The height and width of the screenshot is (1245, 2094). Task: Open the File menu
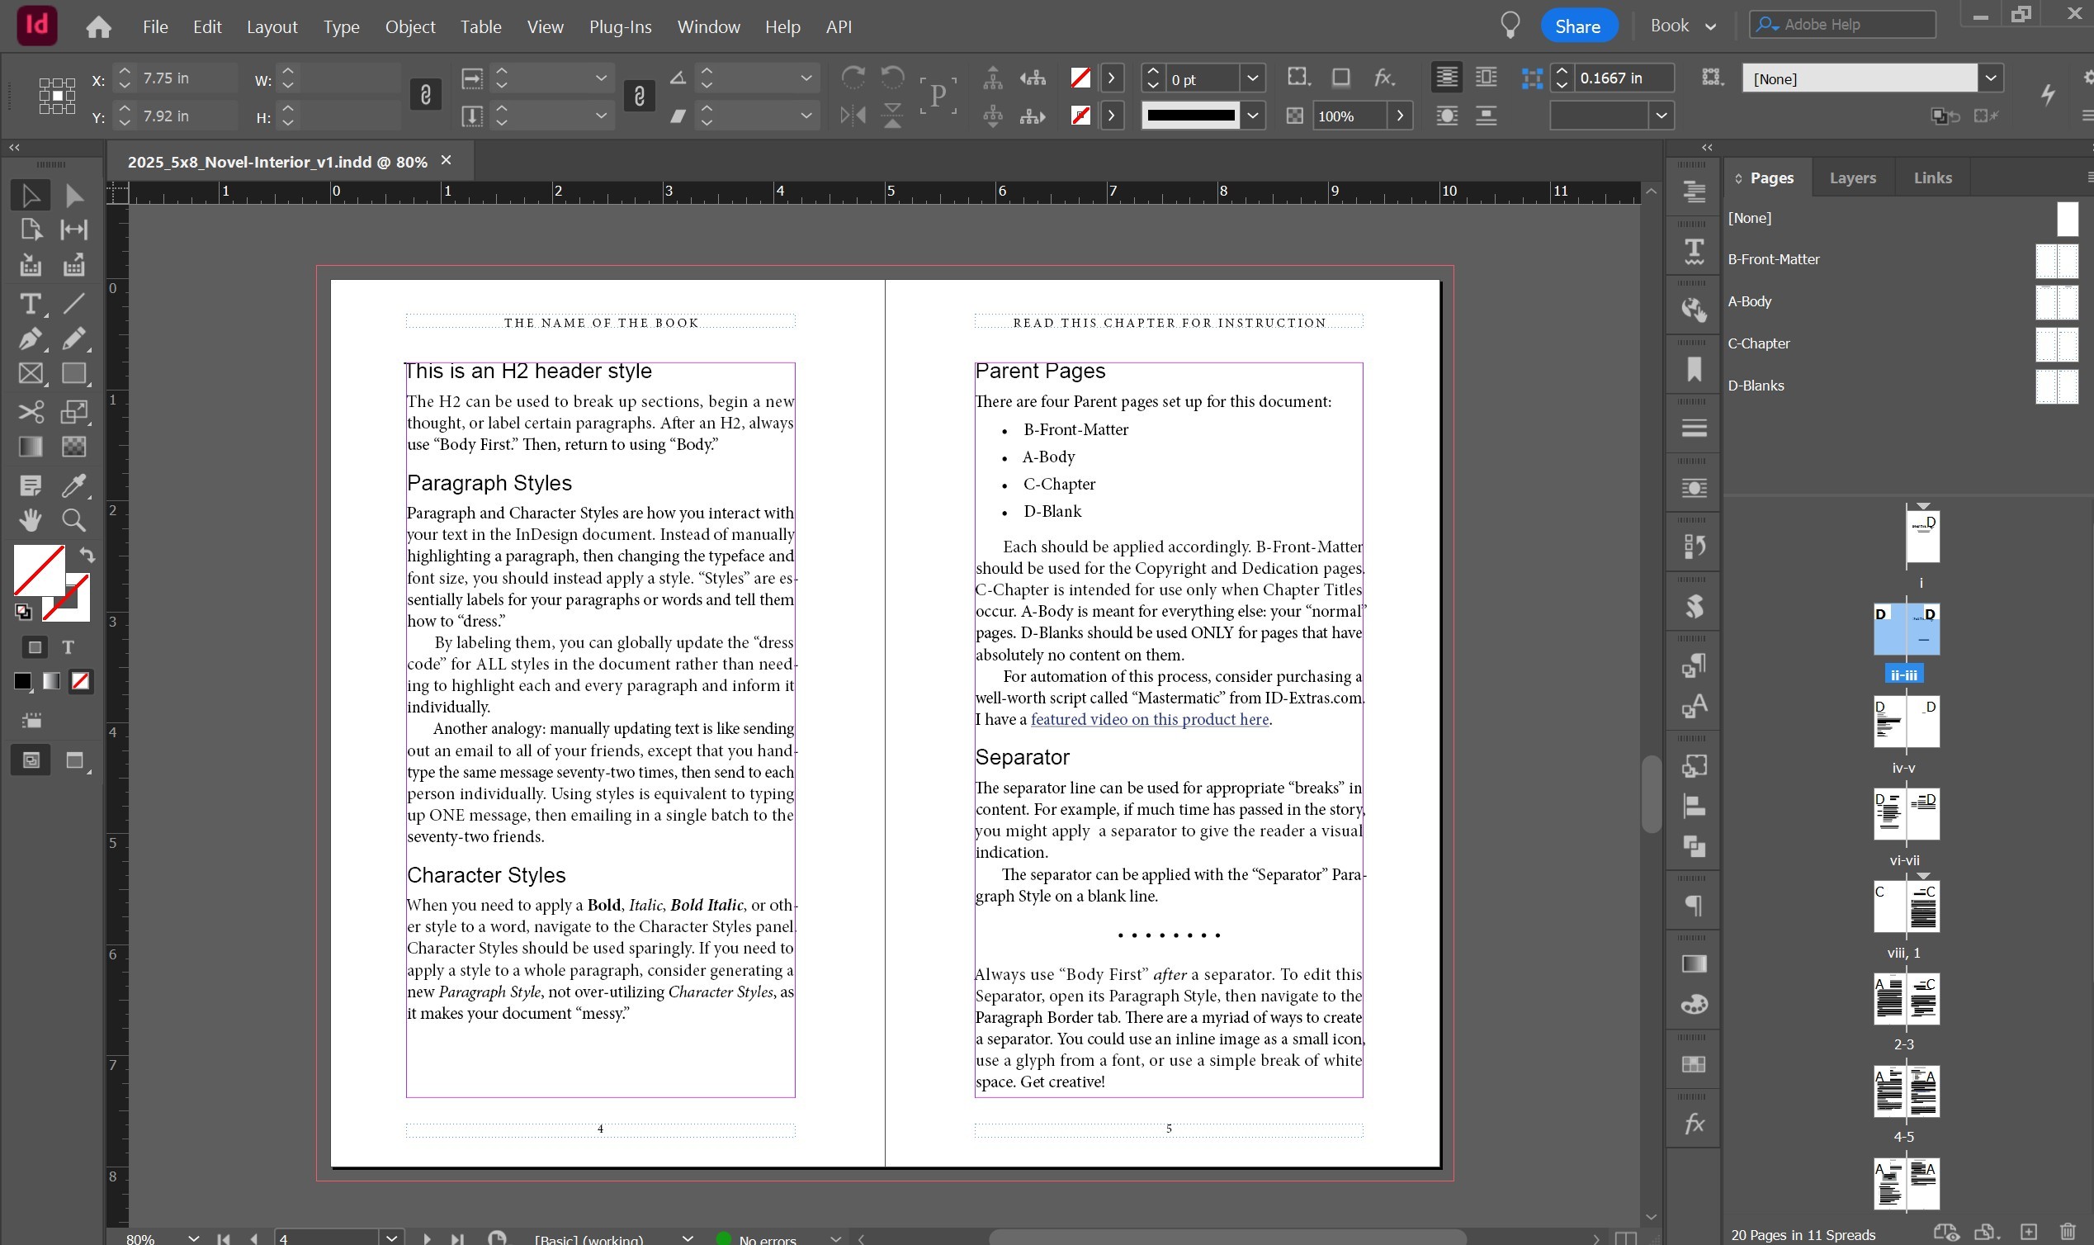(155, 27)
